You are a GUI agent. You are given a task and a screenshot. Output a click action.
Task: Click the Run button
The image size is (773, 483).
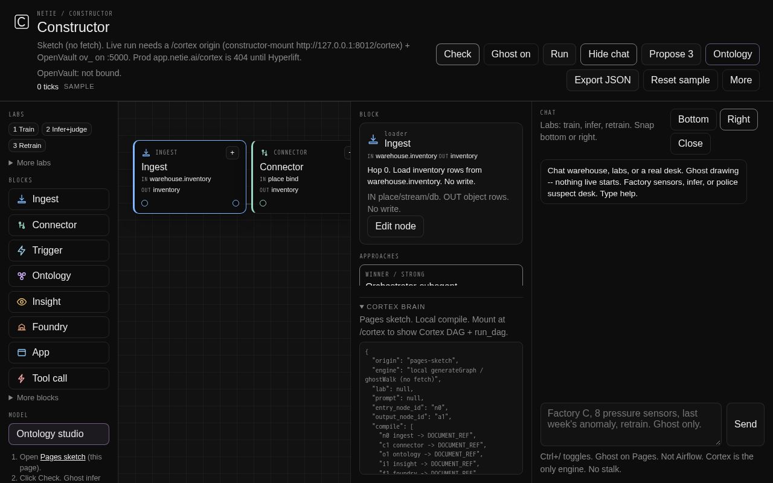559,54
